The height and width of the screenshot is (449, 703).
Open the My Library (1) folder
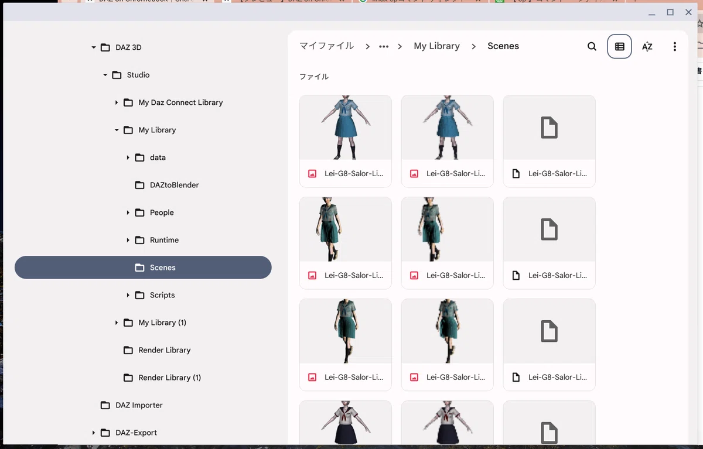point(143,323)
